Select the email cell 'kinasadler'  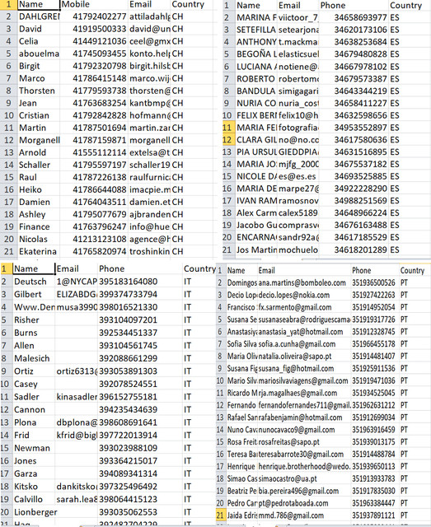(76, 397)
